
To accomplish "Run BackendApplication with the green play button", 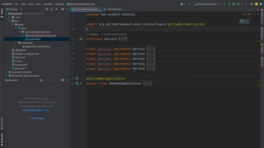I will pyautogui.click(x=224, y=4).
